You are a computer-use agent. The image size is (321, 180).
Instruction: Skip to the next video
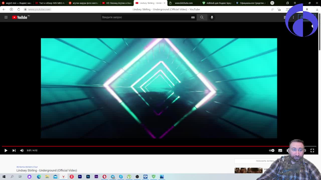pyautogui.click(x=14, y=150)
